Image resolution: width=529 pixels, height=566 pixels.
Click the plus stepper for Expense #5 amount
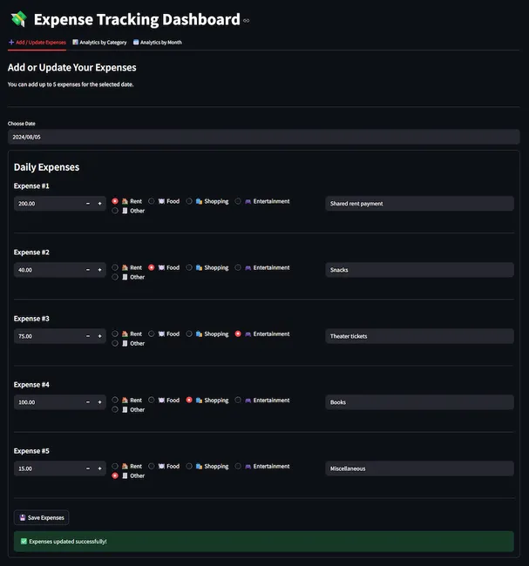click(99, 468)
